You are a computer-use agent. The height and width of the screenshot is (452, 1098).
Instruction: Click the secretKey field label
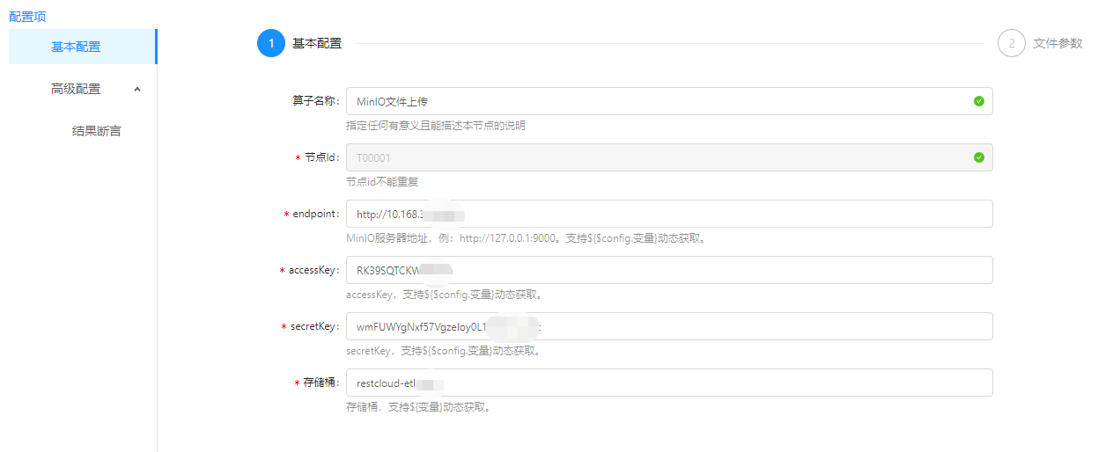314,326
